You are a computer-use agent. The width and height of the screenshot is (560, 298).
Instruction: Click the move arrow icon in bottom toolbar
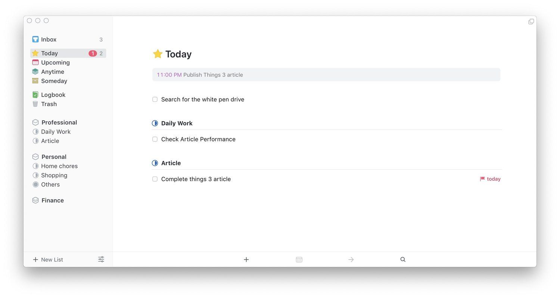tap(351, 260)
